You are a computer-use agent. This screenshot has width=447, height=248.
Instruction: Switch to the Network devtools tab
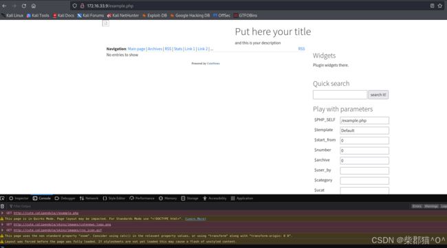(89, 198)
